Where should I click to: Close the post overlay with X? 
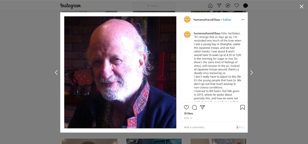(301, 7)
